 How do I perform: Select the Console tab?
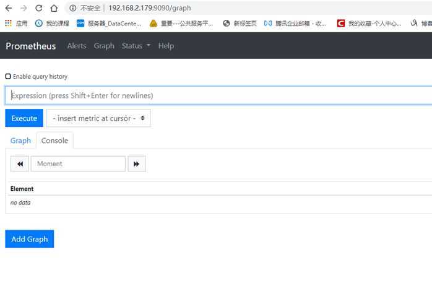click(x=54, y=141)
